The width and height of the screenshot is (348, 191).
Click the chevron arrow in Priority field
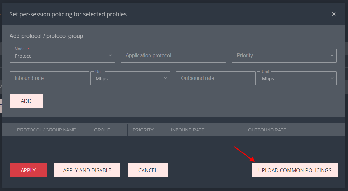tap(332, 56)
